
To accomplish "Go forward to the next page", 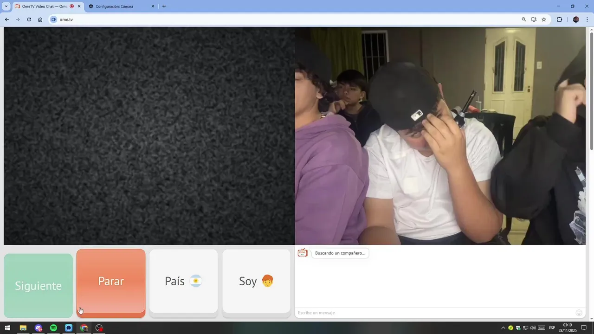I will [x=18, y=19].
